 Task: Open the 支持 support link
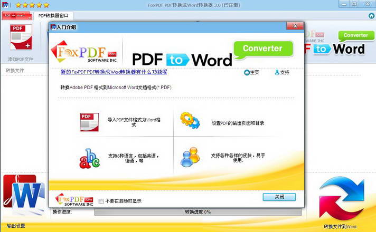[x=282, y=72]
